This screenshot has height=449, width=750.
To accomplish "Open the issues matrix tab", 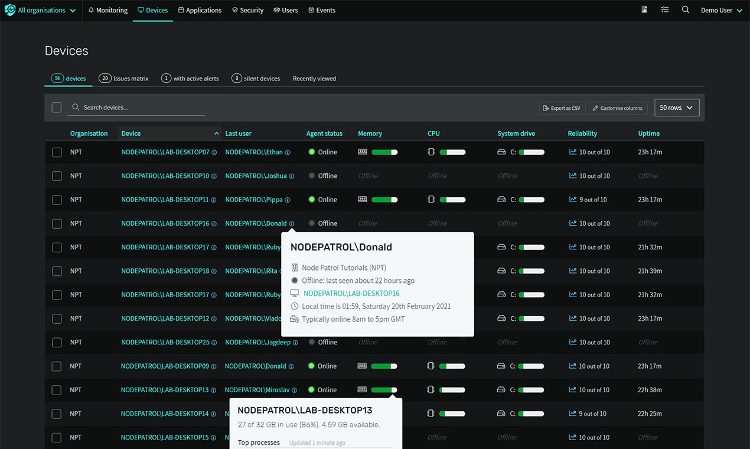I will point(123,77).
